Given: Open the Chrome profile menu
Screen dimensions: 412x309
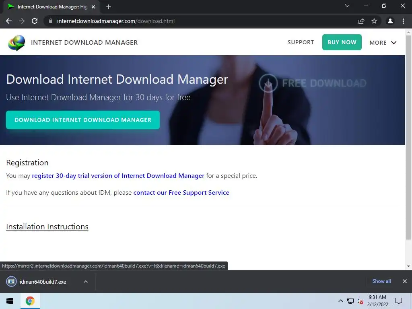Looking at the screenshot, I should coord(390,21).
